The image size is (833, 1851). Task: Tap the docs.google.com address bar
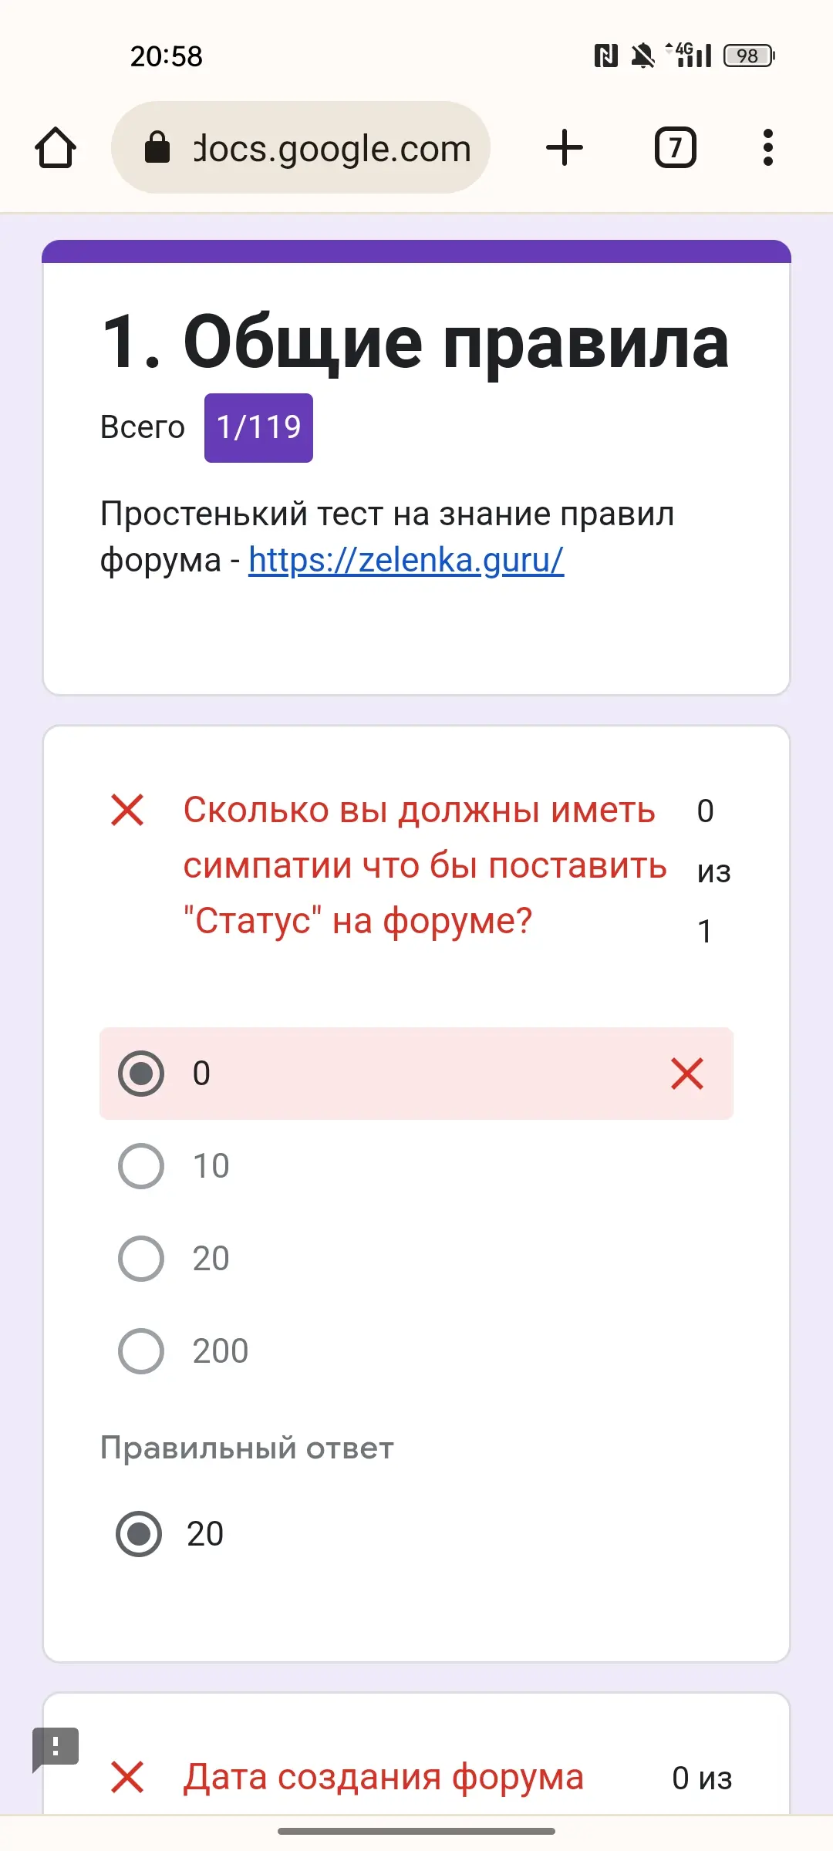(301, 147)
